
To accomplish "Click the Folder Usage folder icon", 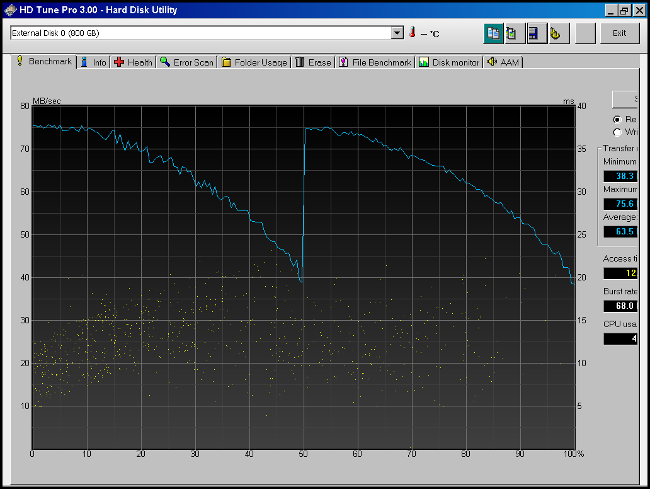I will tap(226, 62).
